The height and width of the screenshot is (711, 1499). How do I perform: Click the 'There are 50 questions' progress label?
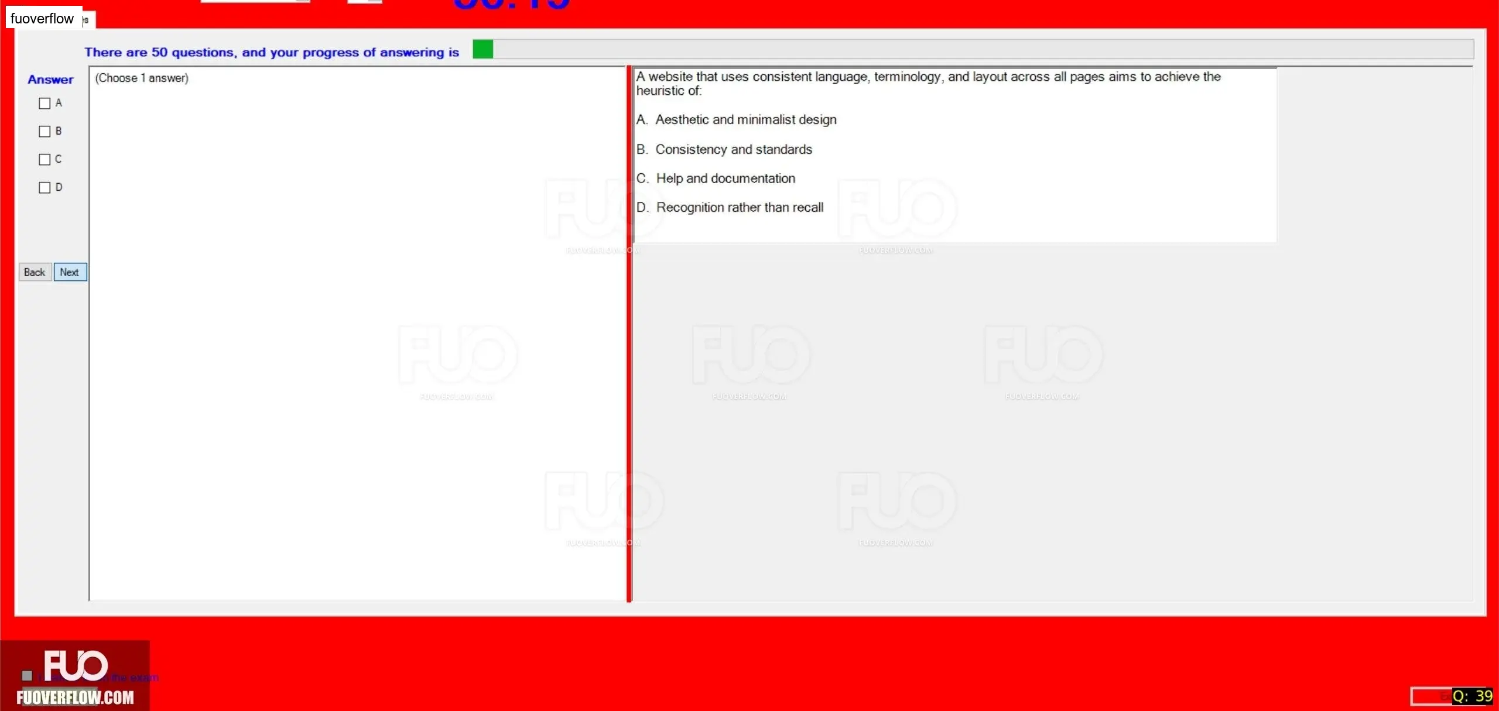[x=272, y=52]
